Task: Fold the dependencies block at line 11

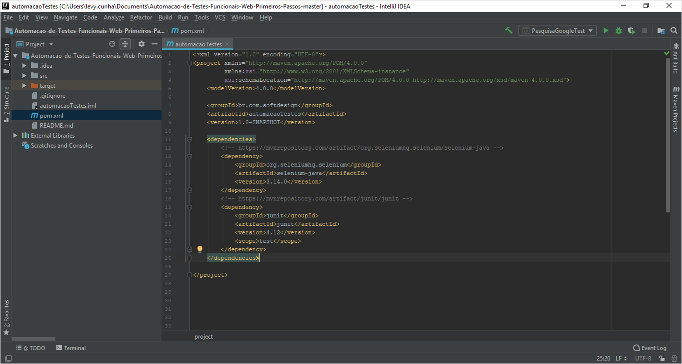Action: point(189,139)
